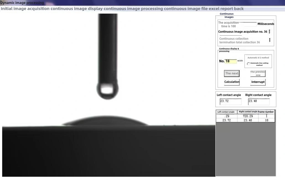Click the Calculation button
The width and height of the screenshot is (285, 180).
(232, 82)
